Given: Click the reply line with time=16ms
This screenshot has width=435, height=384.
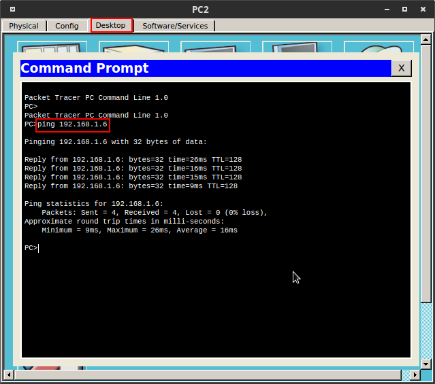Looking at the screenshot, I should (133, 169).
